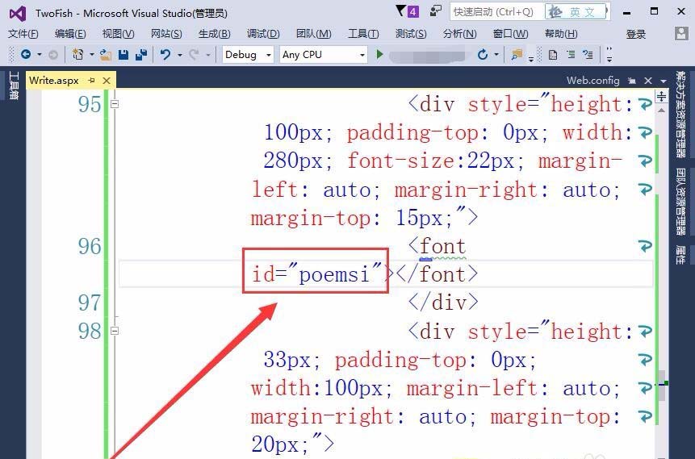Viewport: 695px width, 459px height.
Task: Open the purple notification count badge
Action: [x=412, y=11]
